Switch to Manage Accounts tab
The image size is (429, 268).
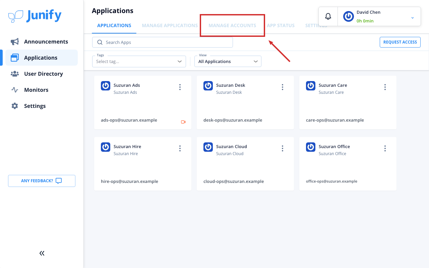click(232, 25)
